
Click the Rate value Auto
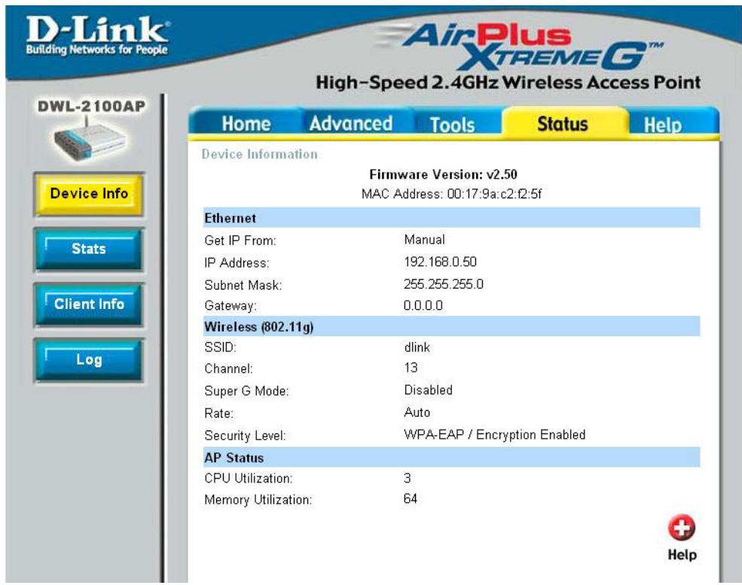(x=417, y=412)
